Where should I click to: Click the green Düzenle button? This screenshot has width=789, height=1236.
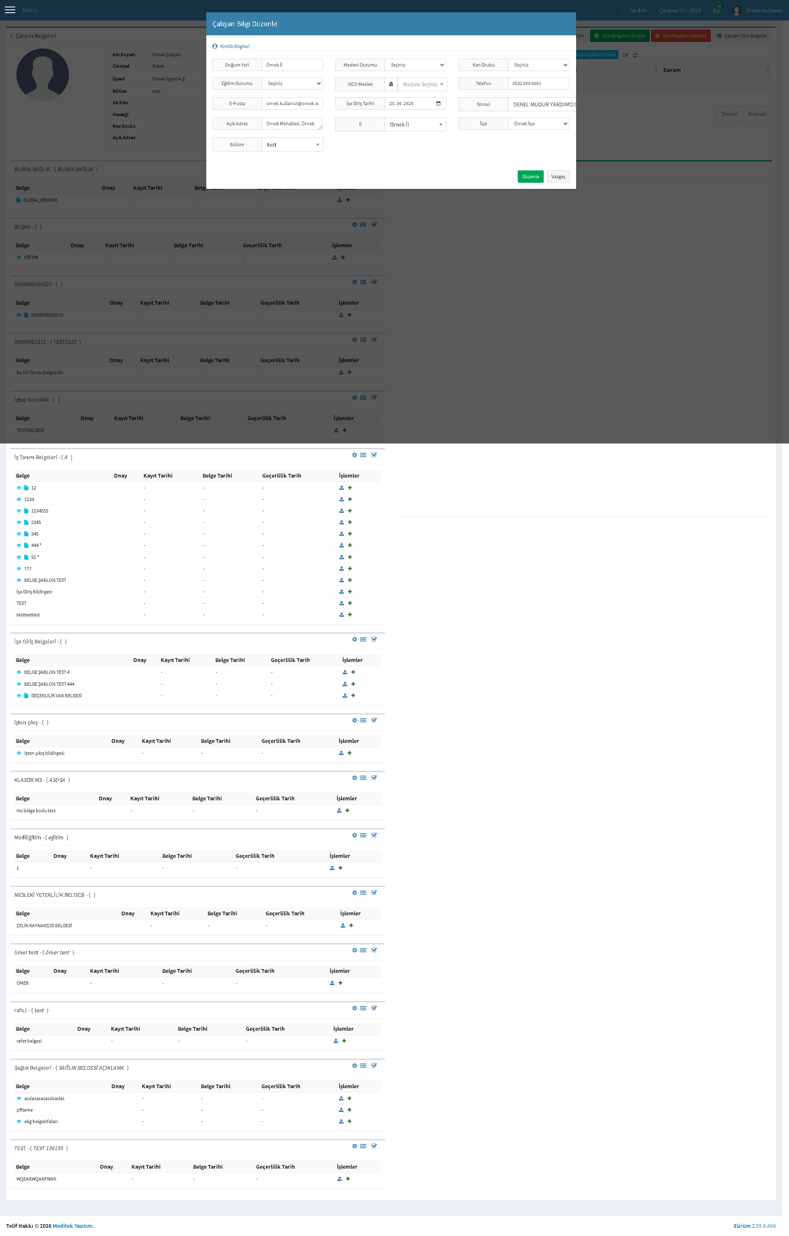[x=531, y=177]
